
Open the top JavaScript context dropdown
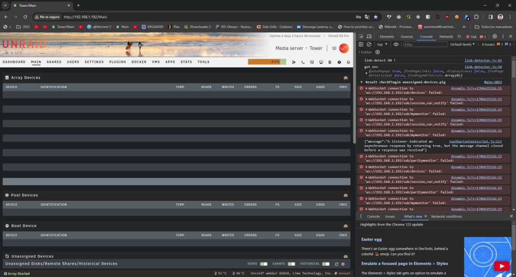[x=382, y=44]
